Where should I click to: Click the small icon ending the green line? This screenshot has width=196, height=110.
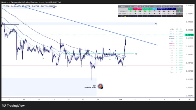[136, 54]
